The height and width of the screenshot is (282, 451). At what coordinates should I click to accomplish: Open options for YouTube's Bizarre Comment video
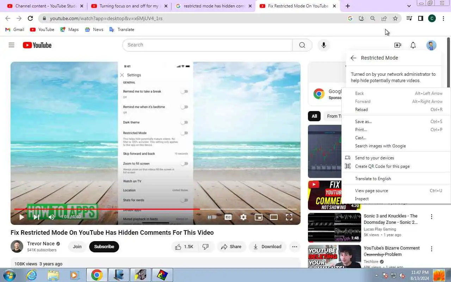click(431, 249)
